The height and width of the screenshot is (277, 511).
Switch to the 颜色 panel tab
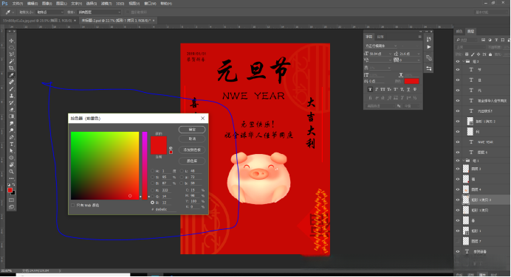pos(459,31)
